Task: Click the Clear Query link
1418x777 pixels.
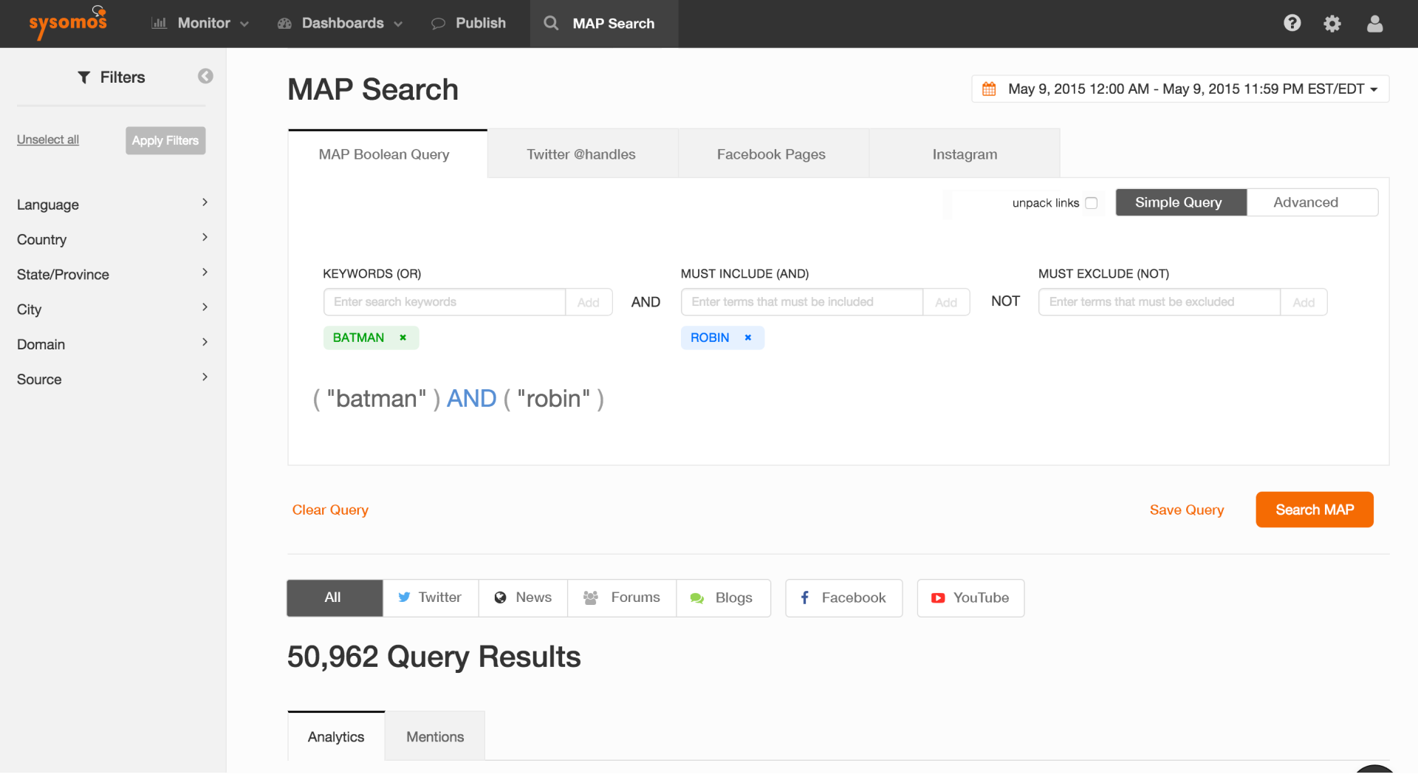Action: [330, 510]
